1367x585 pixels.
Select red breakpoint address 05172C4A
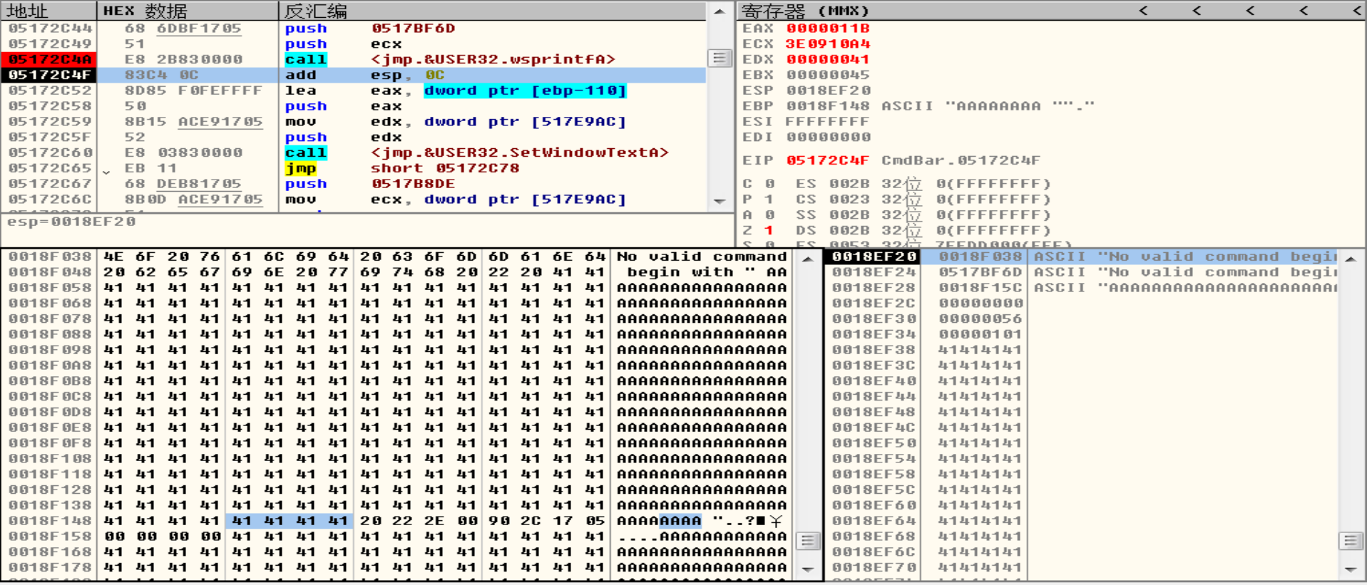tap(50, 59)
